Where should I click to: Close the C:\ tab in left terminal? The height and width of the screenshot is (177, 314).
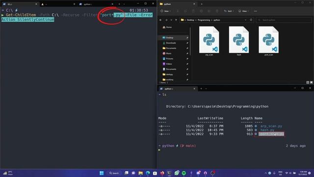coord(36,4)
